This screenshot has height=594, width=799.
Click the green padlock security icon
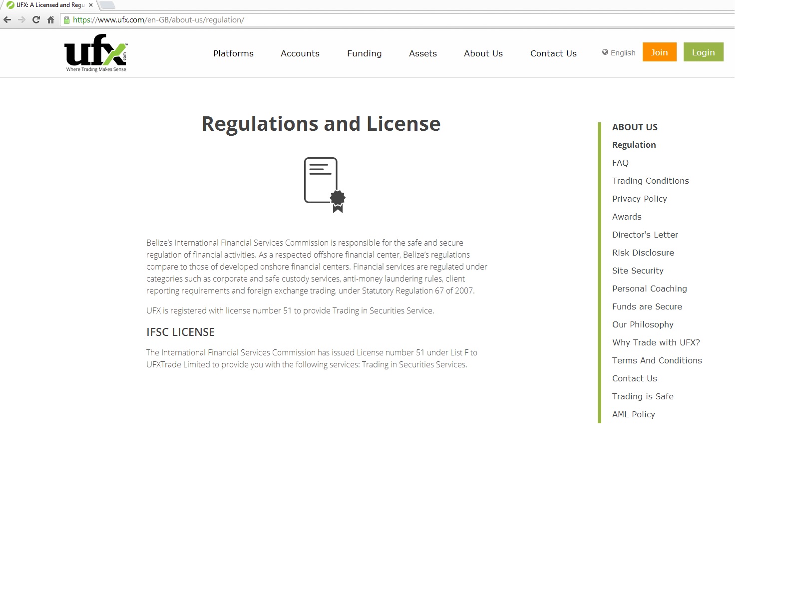pos(66,20)
